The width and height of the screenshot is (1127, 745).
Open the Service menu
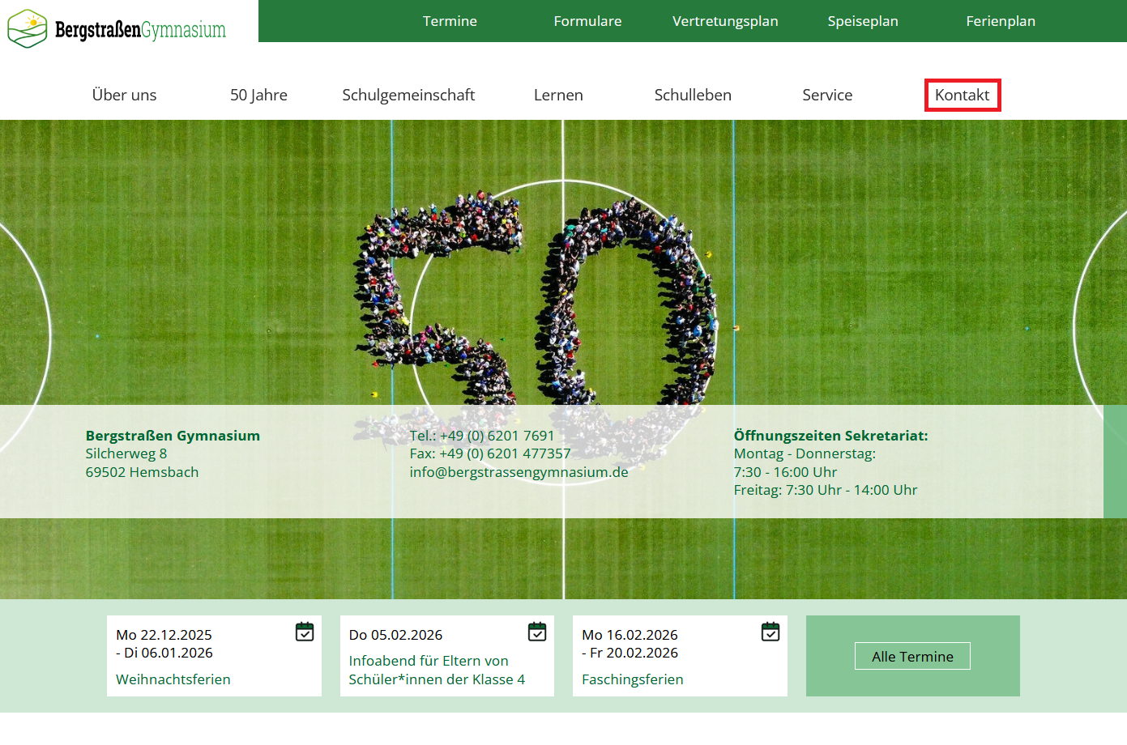tap(827, 95)
